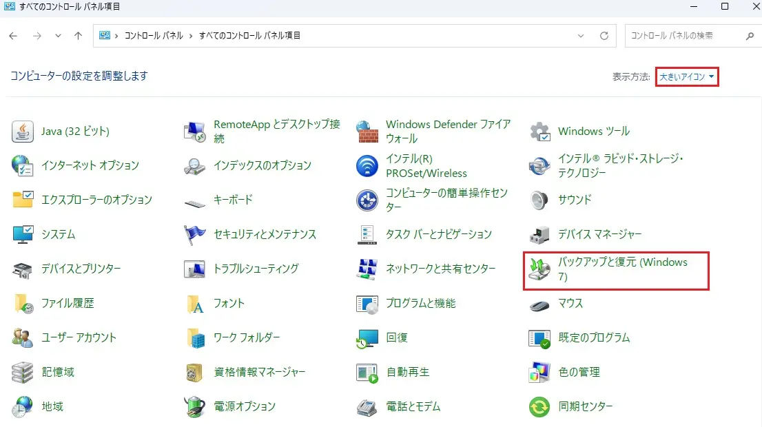762x427 pixels.
Task: Minimize the control panel window
Action: pyautogui.click(x=694, y=6)
